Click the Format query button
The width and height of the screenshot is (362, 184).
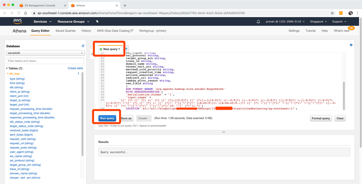[x=321, y=118]
